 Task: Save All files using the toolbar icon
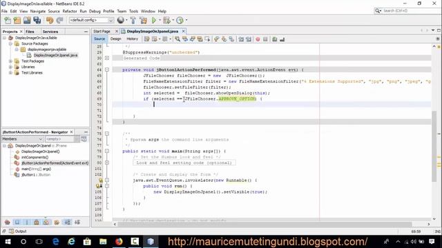click(x=37, y=20)
